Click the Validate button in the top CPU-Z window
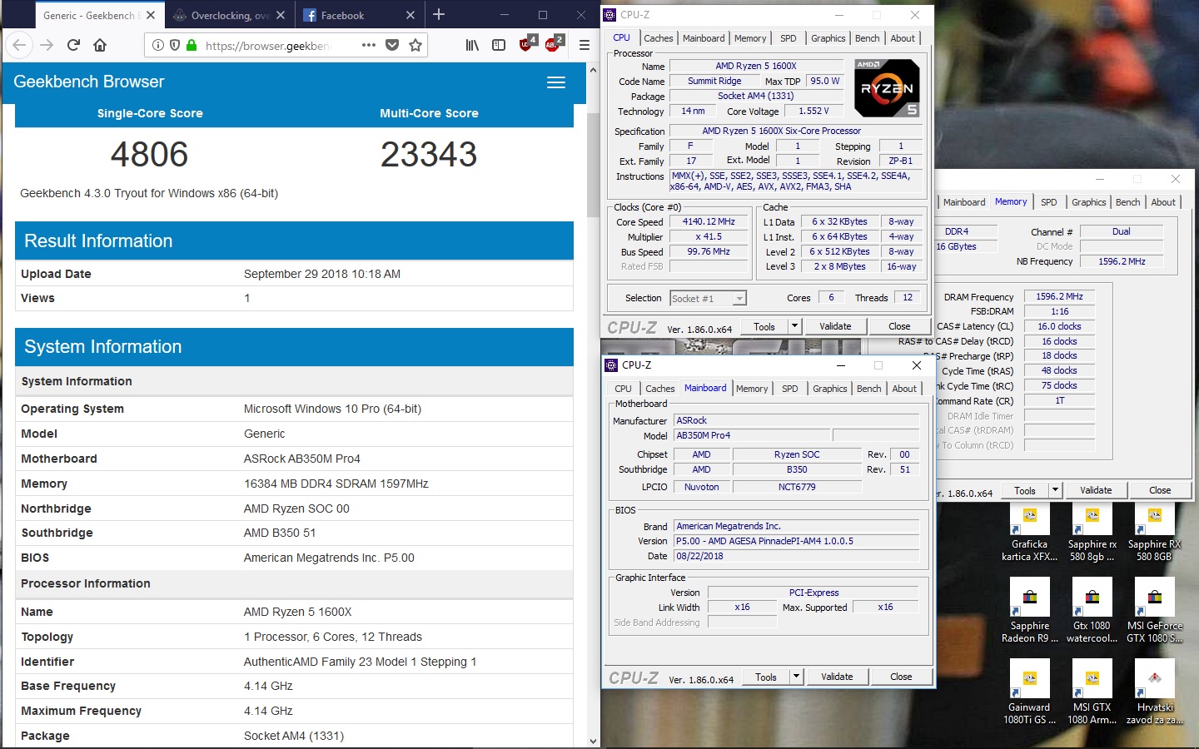Image resolution: width=1199 pixels, height=749 pixels. 835,327
